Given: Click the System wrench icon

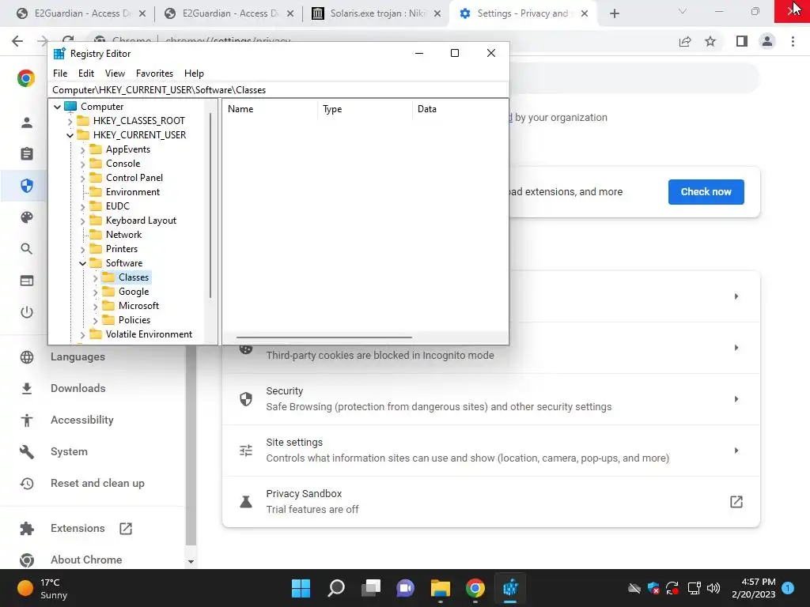Looking at the screenshot, I should coord(26,451).
